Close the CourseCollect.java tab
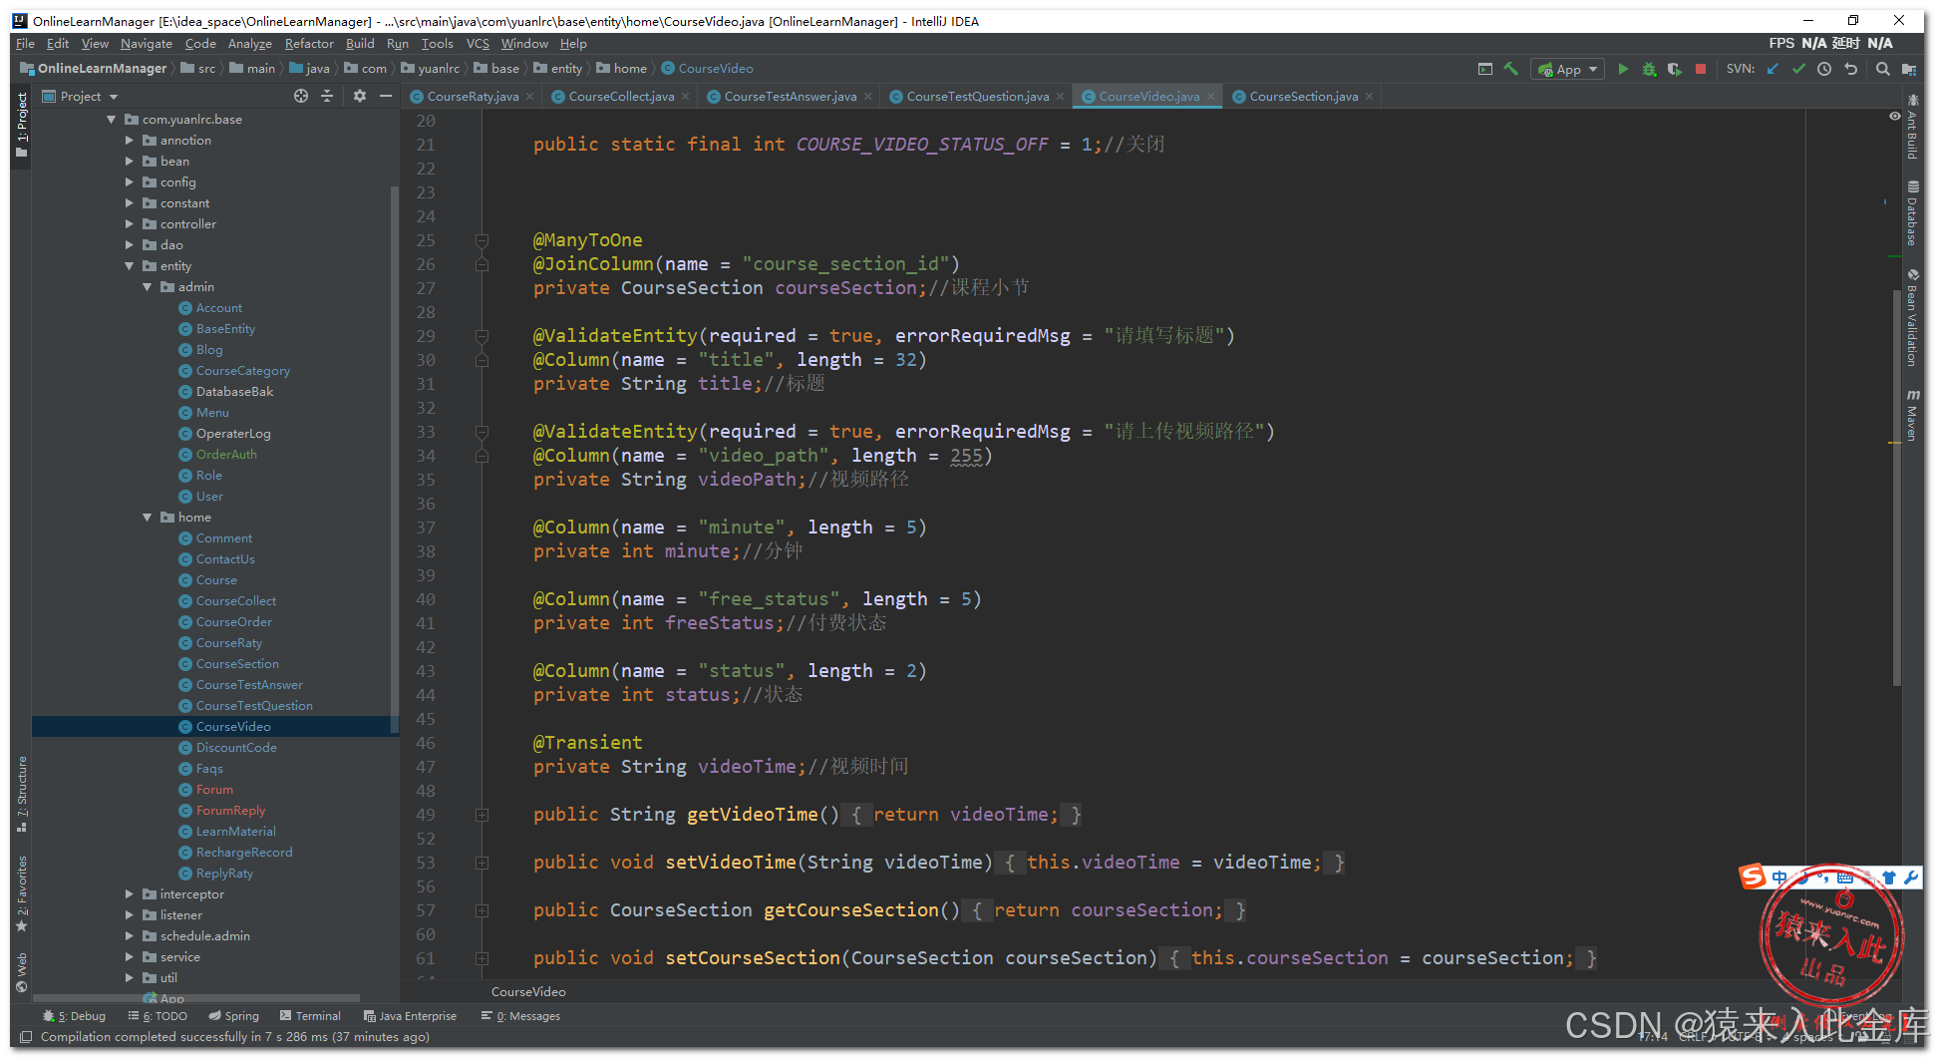Viewport: 1935px width, 1058px height. (x=685, y=97)
